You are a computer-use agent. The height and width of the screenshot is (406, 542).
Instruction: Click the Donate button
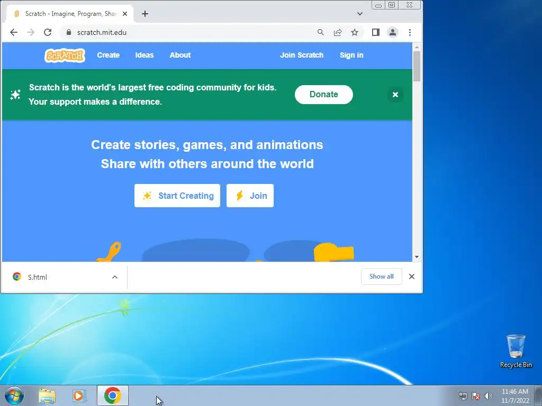point(324,95)
